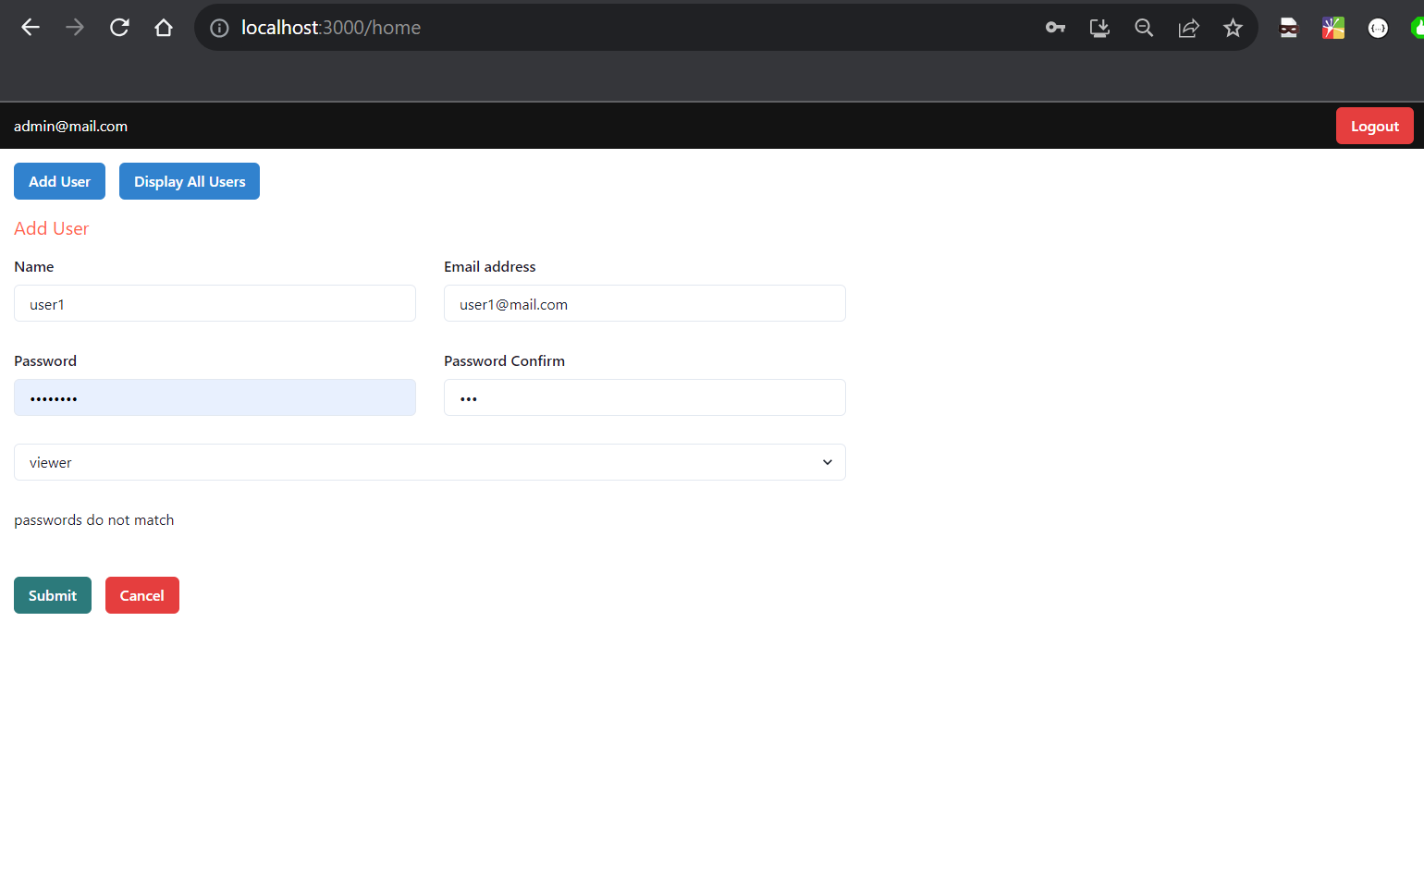Open the zoom magnifier control
This screenshot has height=878, width=1424.
tap(1144, 28)
